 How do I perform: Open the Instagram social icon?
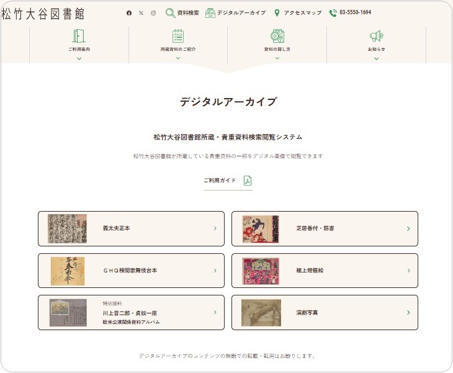[153, 13]
